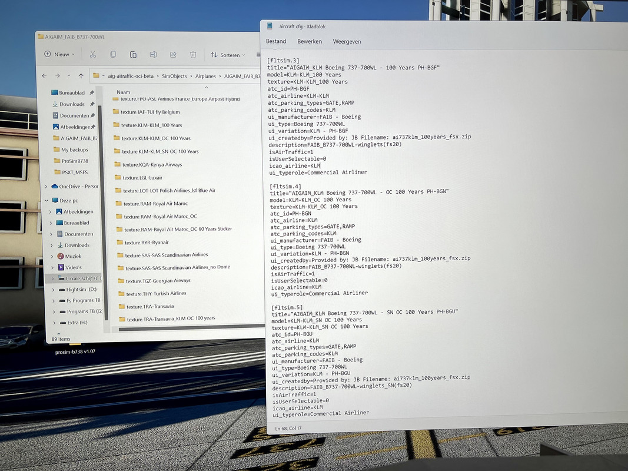Select folder texture.THY-Turkish Airlines
The height and width of the screenshot is (471, 628).
tap(152, 294)
